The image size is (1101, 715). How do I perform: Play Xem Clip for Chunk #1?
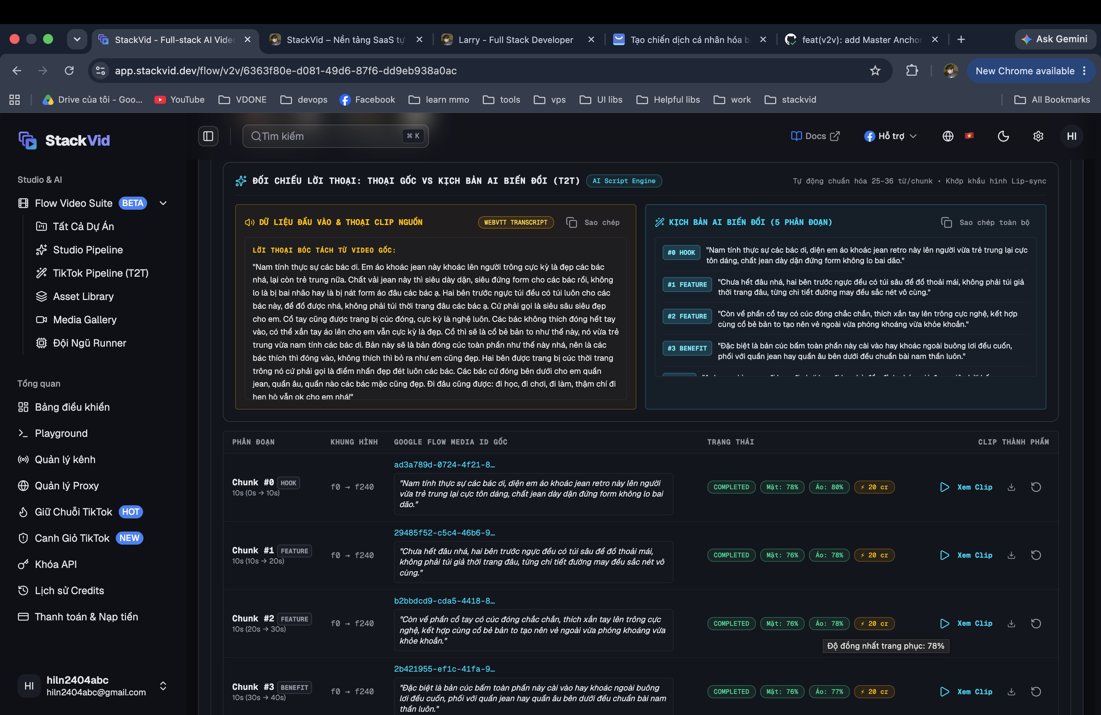(x=966, y=555)
